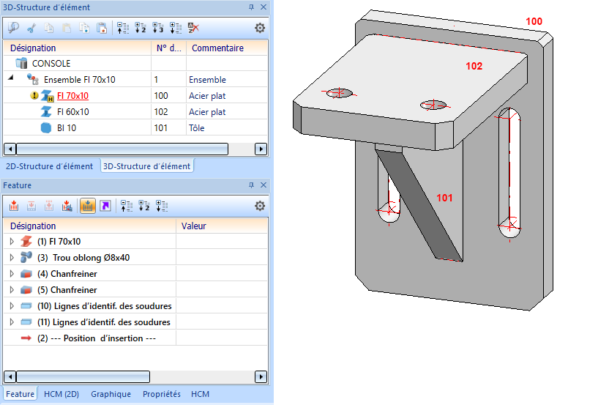Select the 3D-Structure d'élément tab
Viewport: 609px width, 405px height.
pos(147,166)
